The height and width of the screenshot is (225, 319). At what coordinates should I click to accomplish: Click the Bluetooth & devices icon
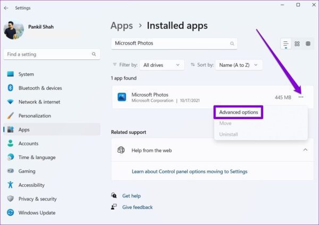[11, 88]
